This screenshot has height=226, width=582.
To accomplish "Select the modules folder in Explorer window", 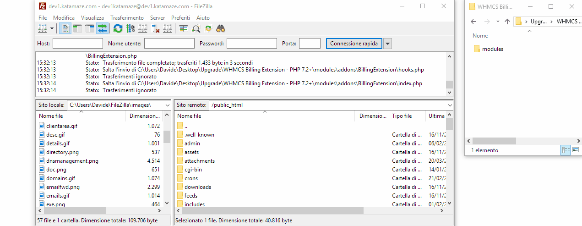I will 489,49.
